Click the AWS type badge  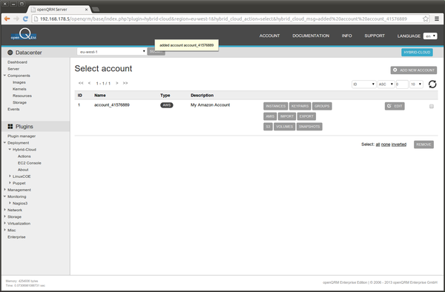pyautogui.click(x=167, y=105)
